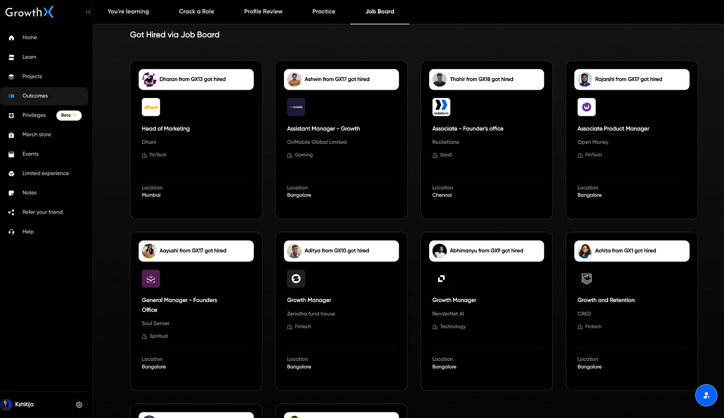Click the Beta badge next to Privileges
Viewport: 724px width, 418px height.
[x=69, y=115]
